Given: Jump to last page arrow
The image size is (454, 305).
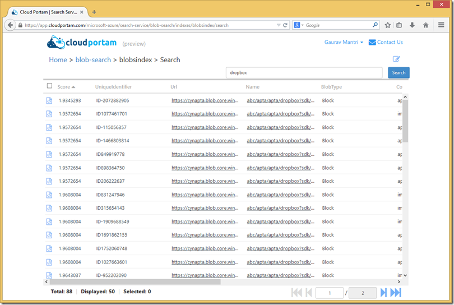Looking at the screenshot, I should point(396,293).
